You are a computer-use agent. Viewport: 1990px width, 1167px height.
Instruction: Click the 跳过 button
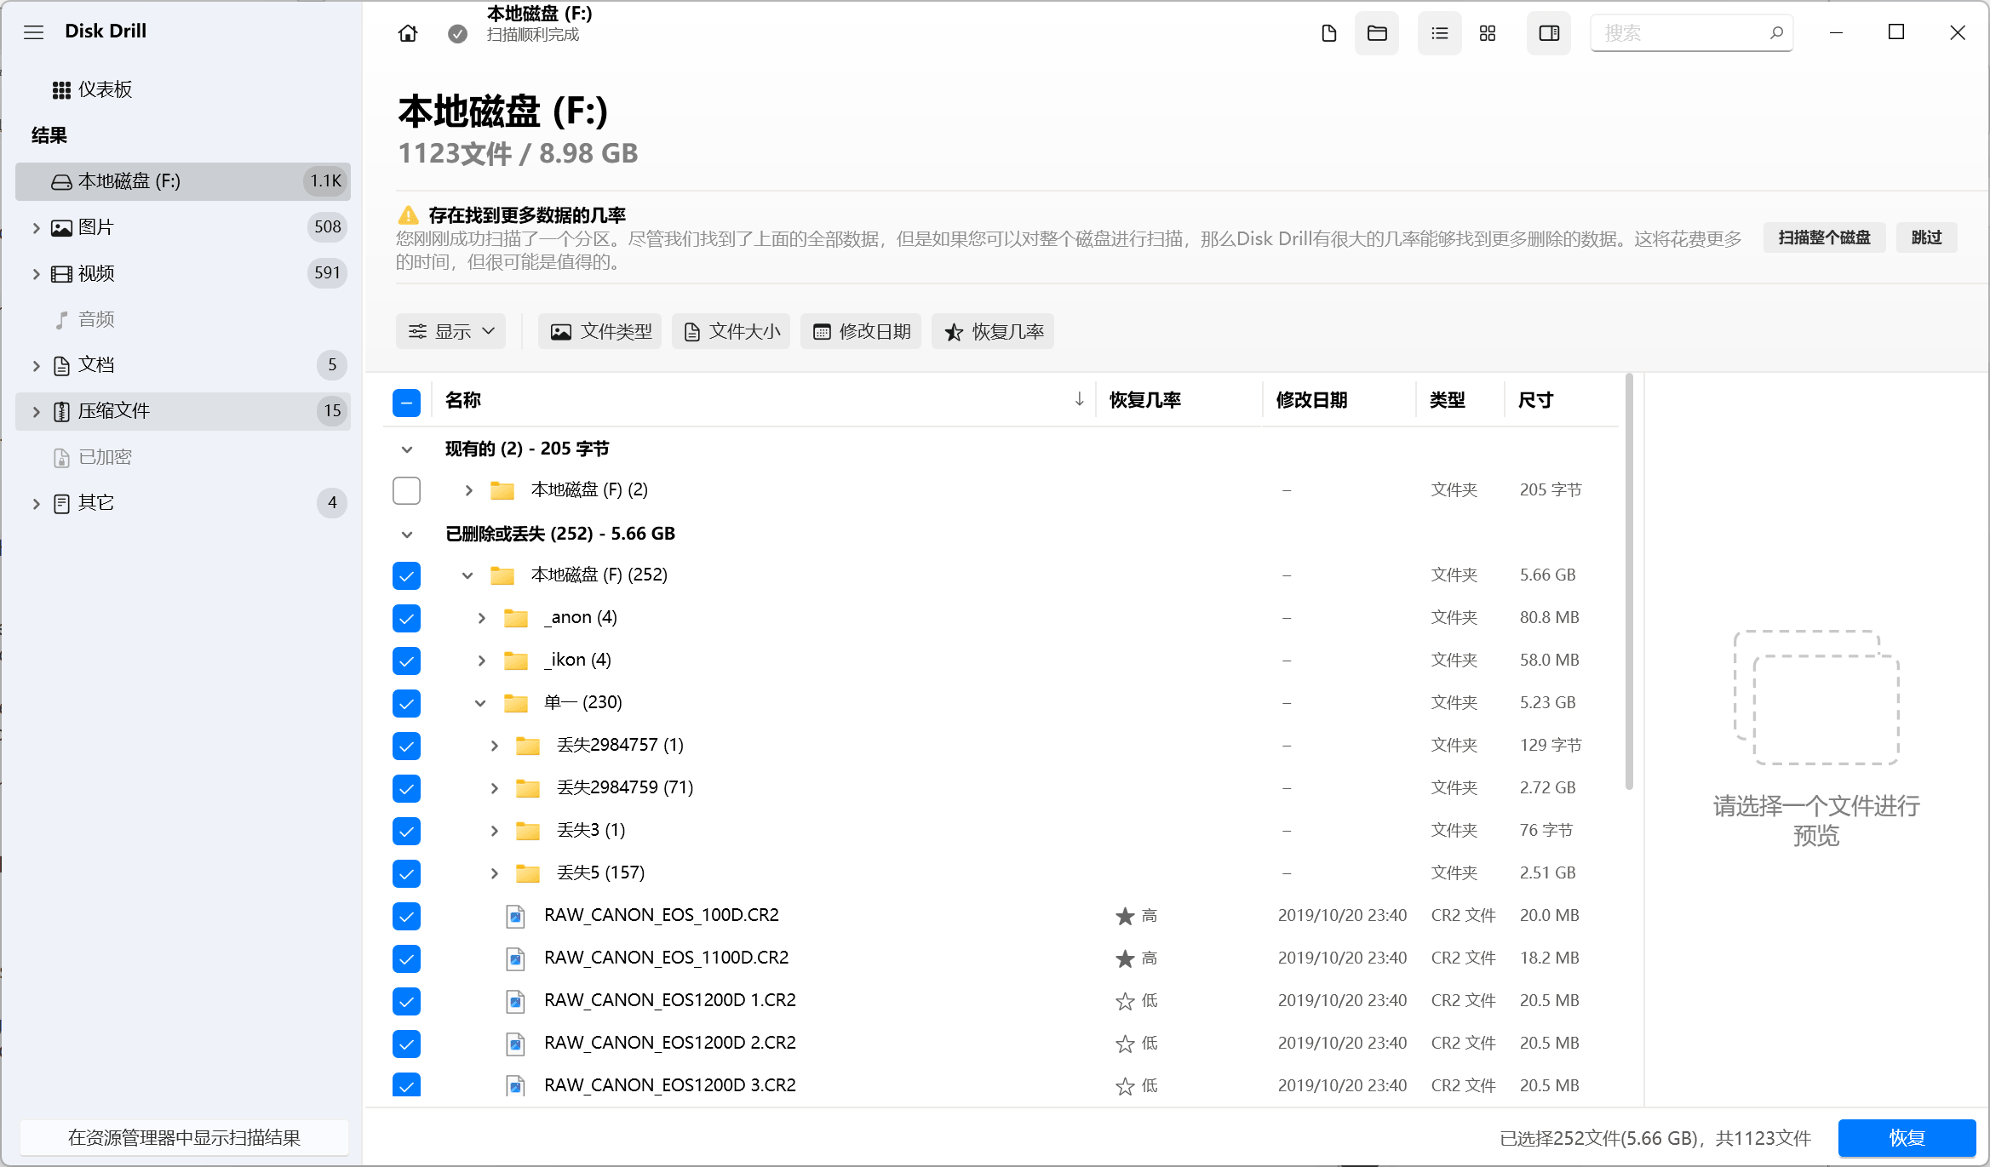pos(1926,237)
